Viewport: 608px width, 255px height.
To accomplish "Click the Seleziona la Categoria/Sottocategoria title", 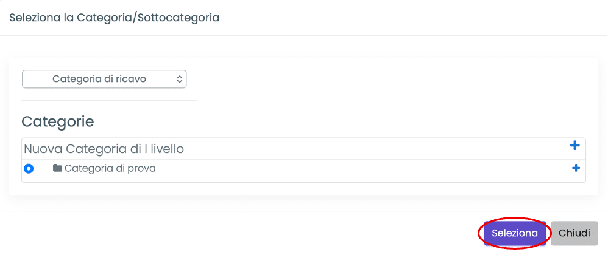I will [x=114, y=18].
